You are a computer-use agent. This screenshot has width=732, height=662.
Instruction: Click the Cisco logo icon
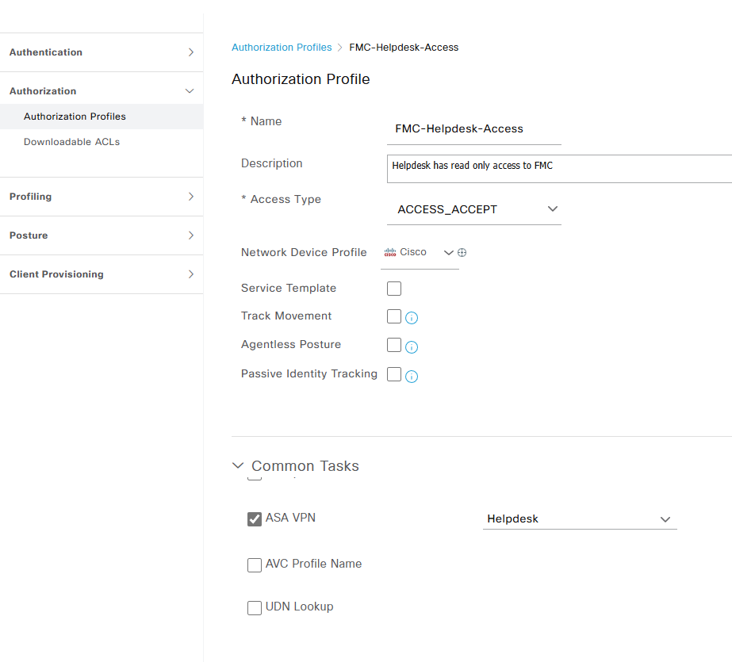click(390, 253)
